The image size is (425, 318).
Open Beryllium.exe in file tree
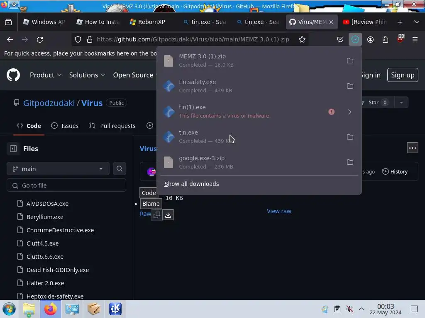[x=45, y=217]
